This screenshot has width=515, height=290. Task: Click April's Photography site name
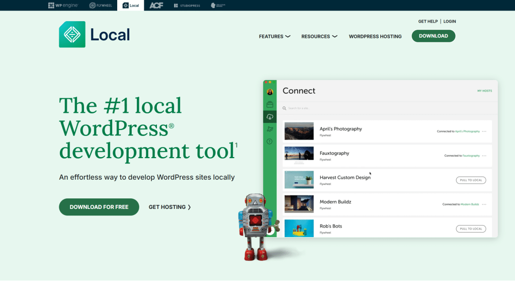(340, 129)
